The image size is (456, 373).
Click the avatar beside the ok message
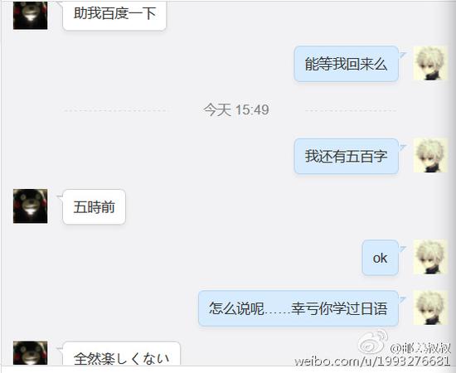click(x=430, y=257)
